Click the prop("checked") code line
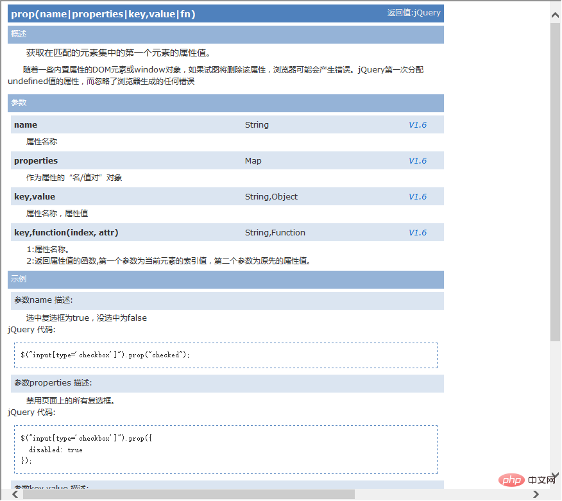 coord(105,355)
